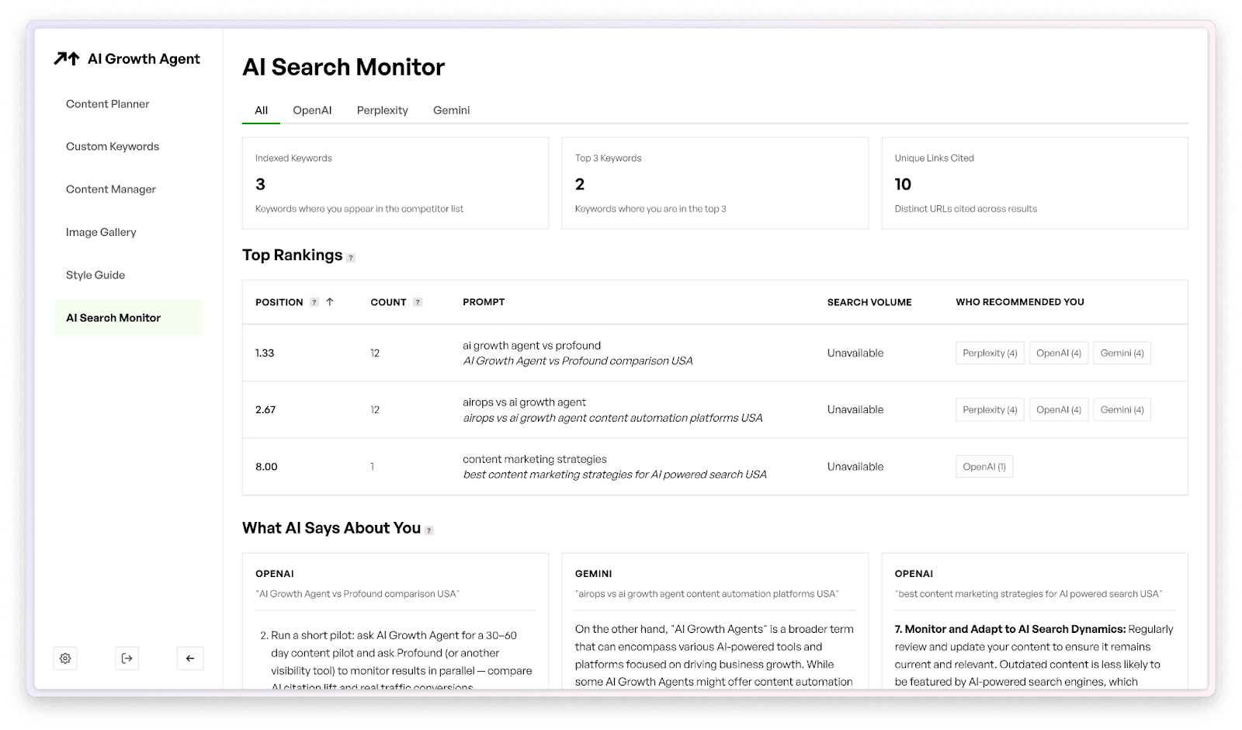Click help icon next to What AI Says About You
This screenshot has width=1242, height=730.
[x=428, y=530]
